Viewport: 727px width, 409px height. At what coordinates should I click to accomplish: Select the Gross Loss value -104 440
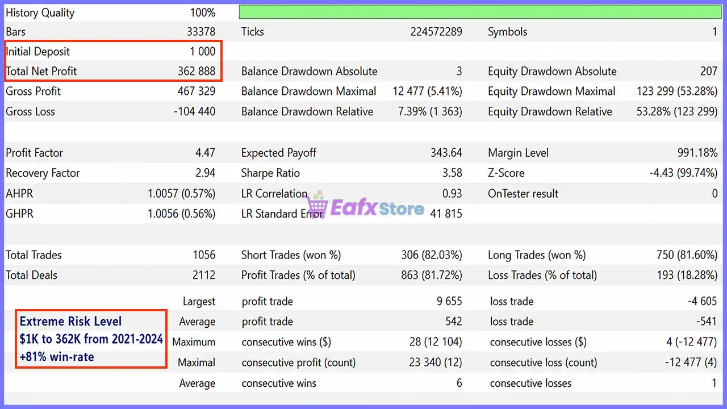(x=194, y=112)
